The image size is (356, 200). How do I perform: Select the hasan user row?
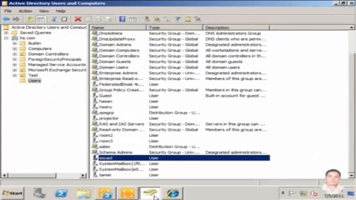coord(180,101)
